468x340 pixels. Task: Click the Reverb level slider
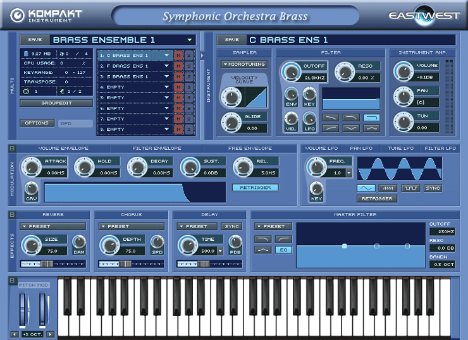[53, 264]
